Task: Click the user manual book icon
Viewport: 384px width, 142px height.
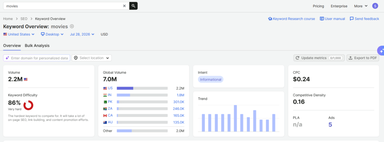Action: [322, 19]
